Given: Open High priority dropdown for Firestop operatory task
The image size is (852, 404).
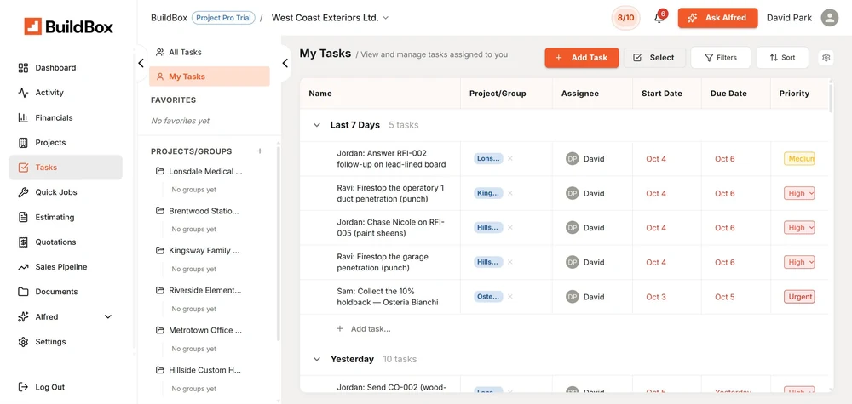Looking at the screenshot, I should pyautogui.click(x=799, y=193).
